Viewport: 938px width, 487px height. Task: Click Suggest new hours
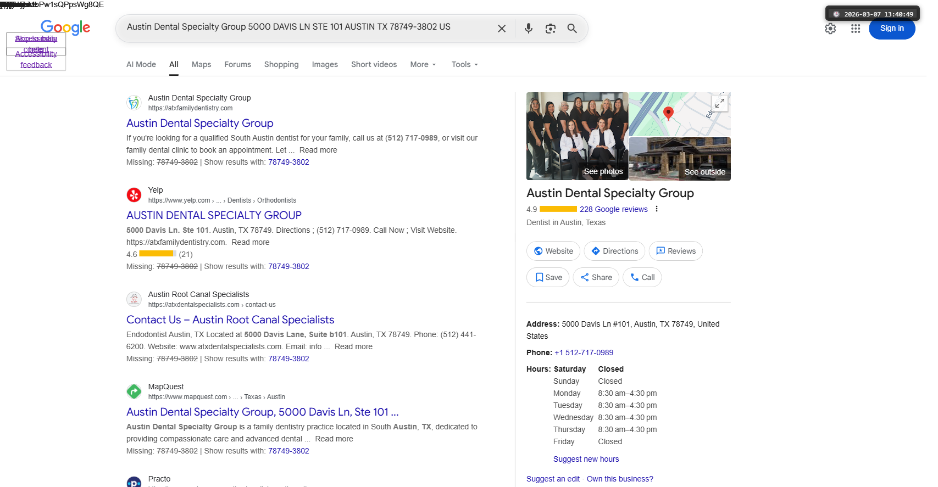(x=586, y=459)
